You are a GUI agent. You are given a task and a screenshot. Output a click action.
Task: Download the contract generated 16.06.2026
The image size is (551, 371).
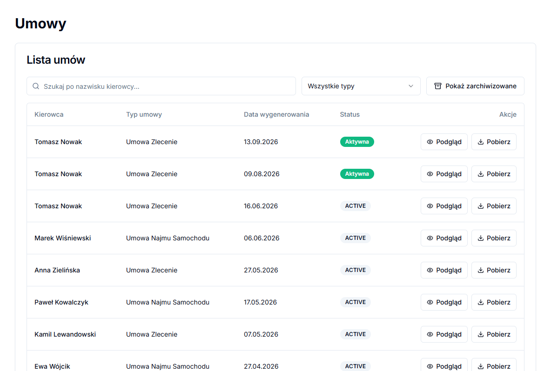(x=494, y=206)
